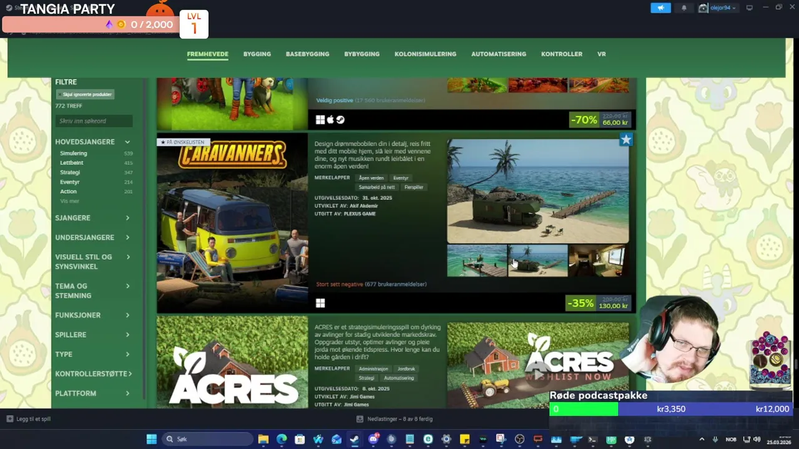Click the Caravanners wishlist star badge

pyautogui.click(x=626, y=140)
